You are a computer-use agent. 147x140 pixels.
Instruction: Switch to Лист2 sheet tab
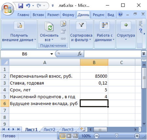pos(49,130)
